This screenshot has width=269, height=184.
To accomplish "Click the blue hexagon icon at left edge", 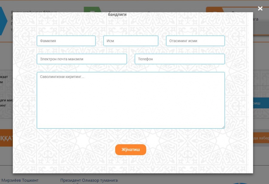I will [3, 21].
